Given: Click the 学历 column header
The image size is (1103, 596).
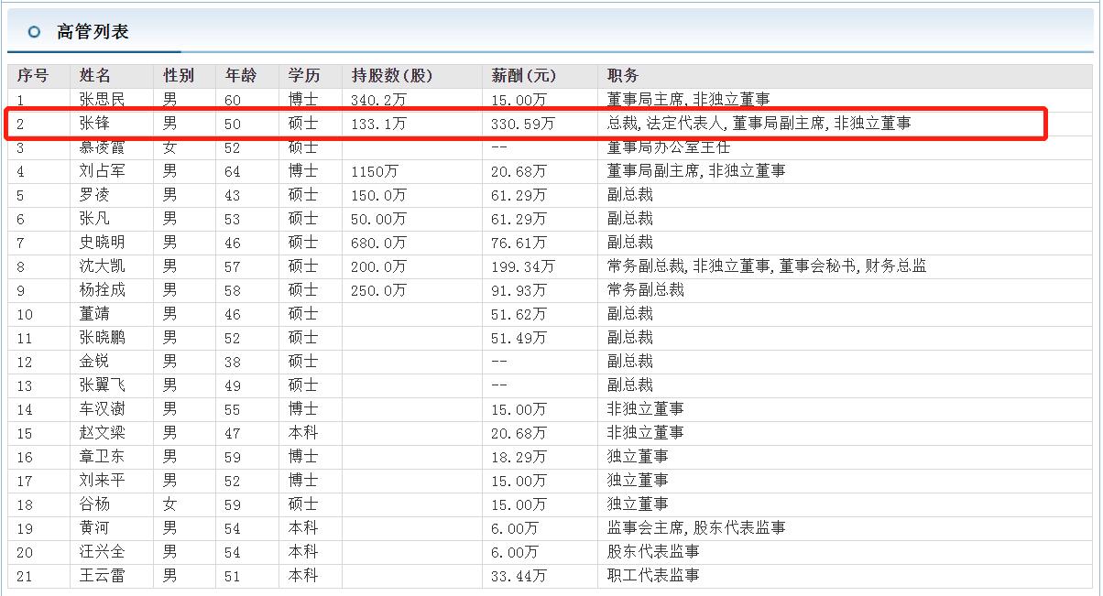Looking at the screenshot, I should point(303,76).
